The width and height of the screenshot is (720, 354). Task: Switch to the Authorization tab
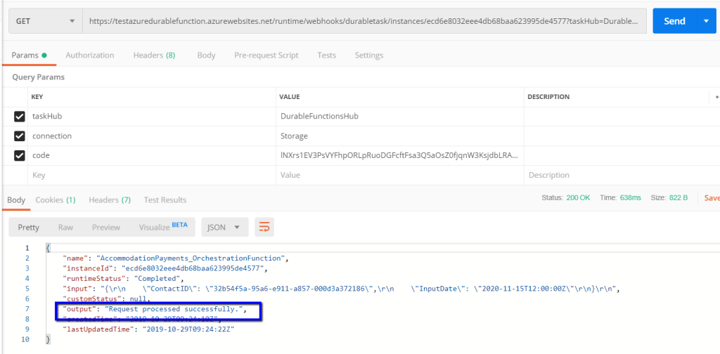(x=89, y=55)
